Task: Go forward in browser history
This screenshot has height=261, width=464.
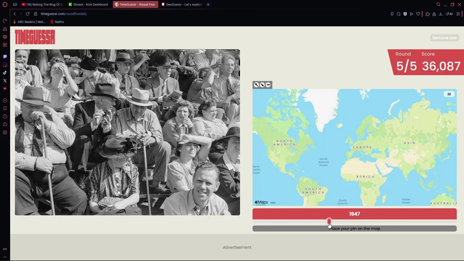Action: (21, 14)
